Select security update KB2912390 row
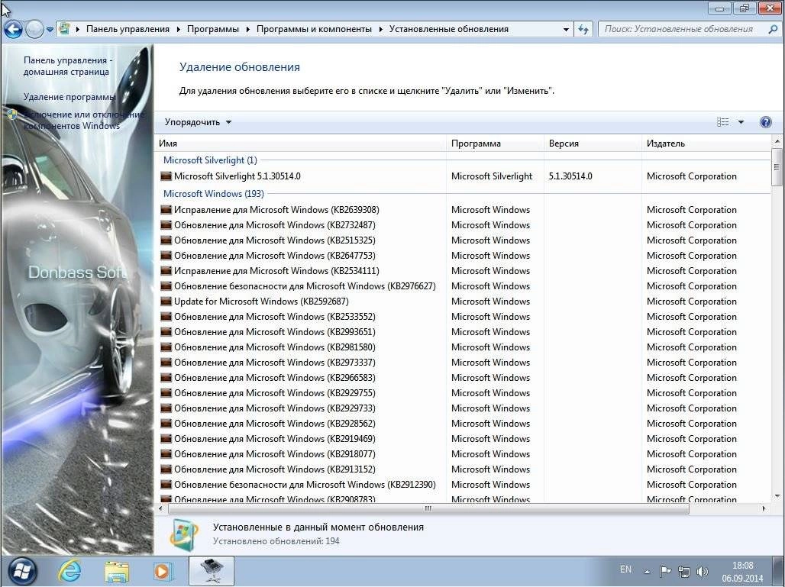This screenshot has width=785, height=587. click(463, 485)
